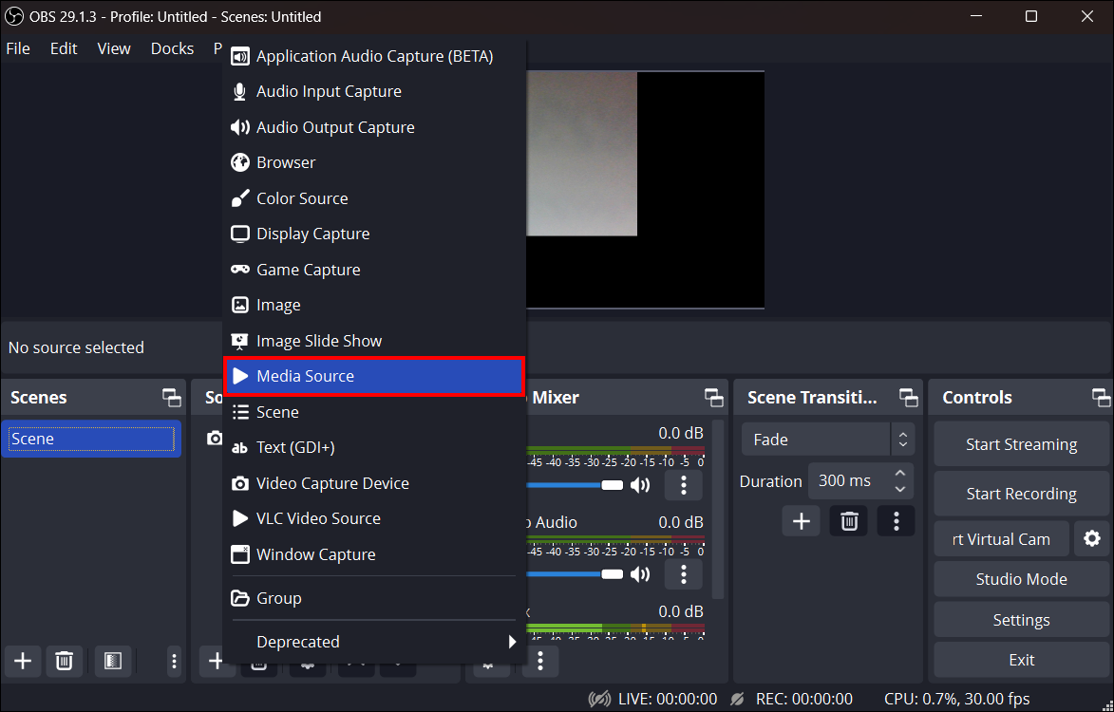The image size is (1114, 712).
Task: Click the Add Source plus icon
Action: [x=216, y=661]
